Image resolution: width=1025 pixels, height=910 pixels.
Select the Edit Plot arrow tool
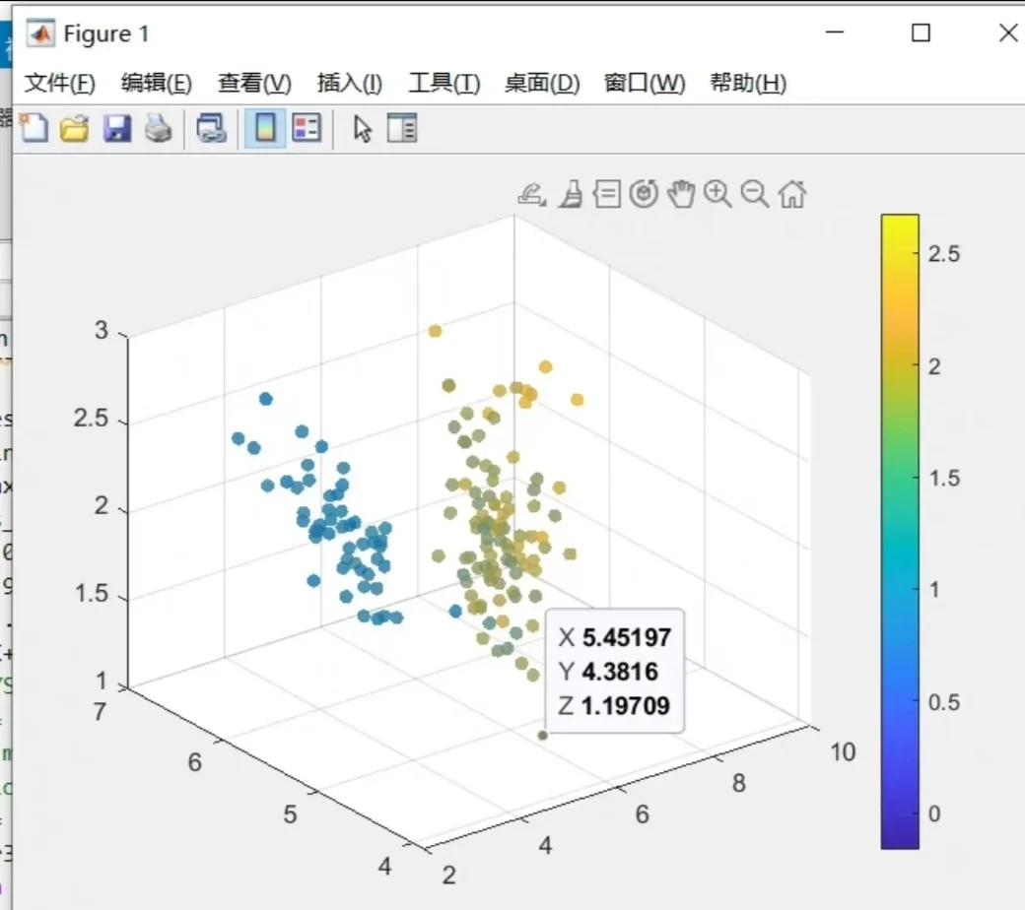click(x=362, y=129)
